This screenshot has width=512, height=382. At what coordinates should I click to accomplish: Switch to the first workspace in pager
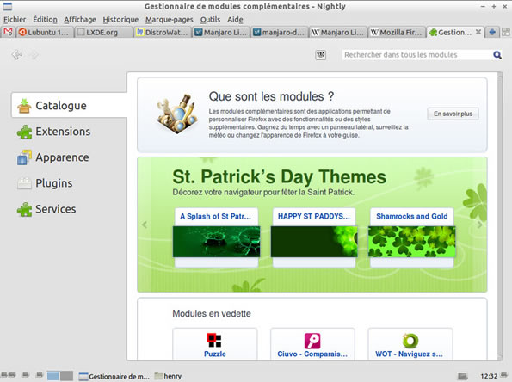coord(52,376)
